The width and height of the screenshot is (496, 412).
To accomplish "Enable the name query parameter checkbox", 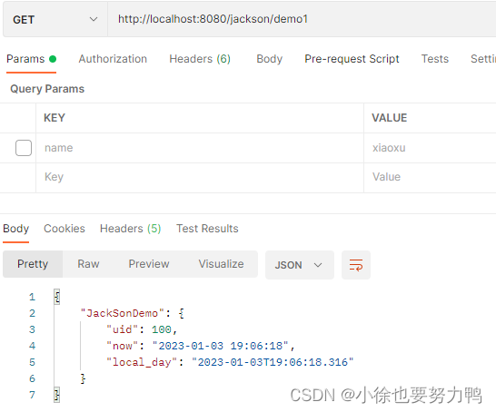I will [x=24, y=148].
